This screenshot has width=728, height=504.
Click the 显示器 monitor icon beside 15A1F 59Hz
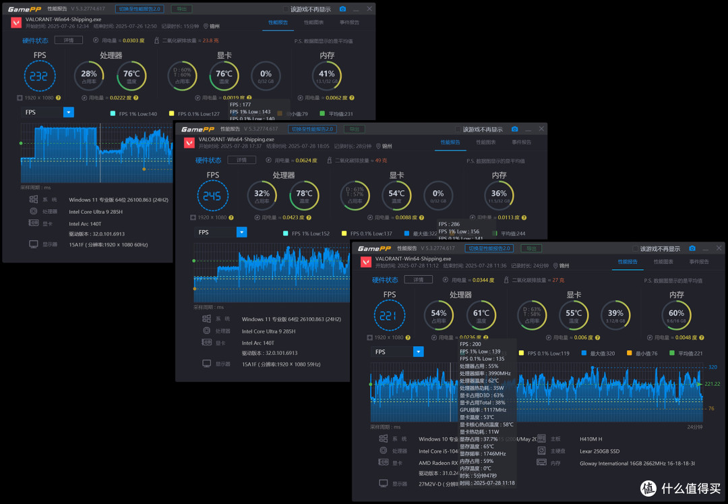(207, 364)
